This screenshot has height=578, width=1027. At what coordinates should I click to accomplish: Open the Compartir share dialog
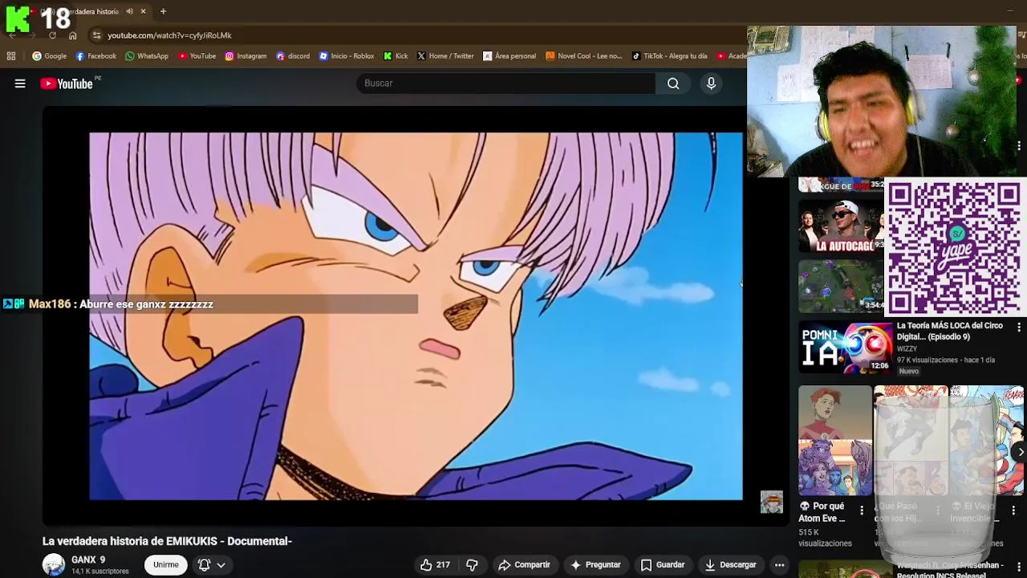524,565
